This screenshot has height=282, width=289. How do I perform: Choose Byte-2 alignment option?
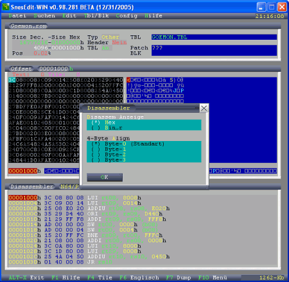click(109, 154)
